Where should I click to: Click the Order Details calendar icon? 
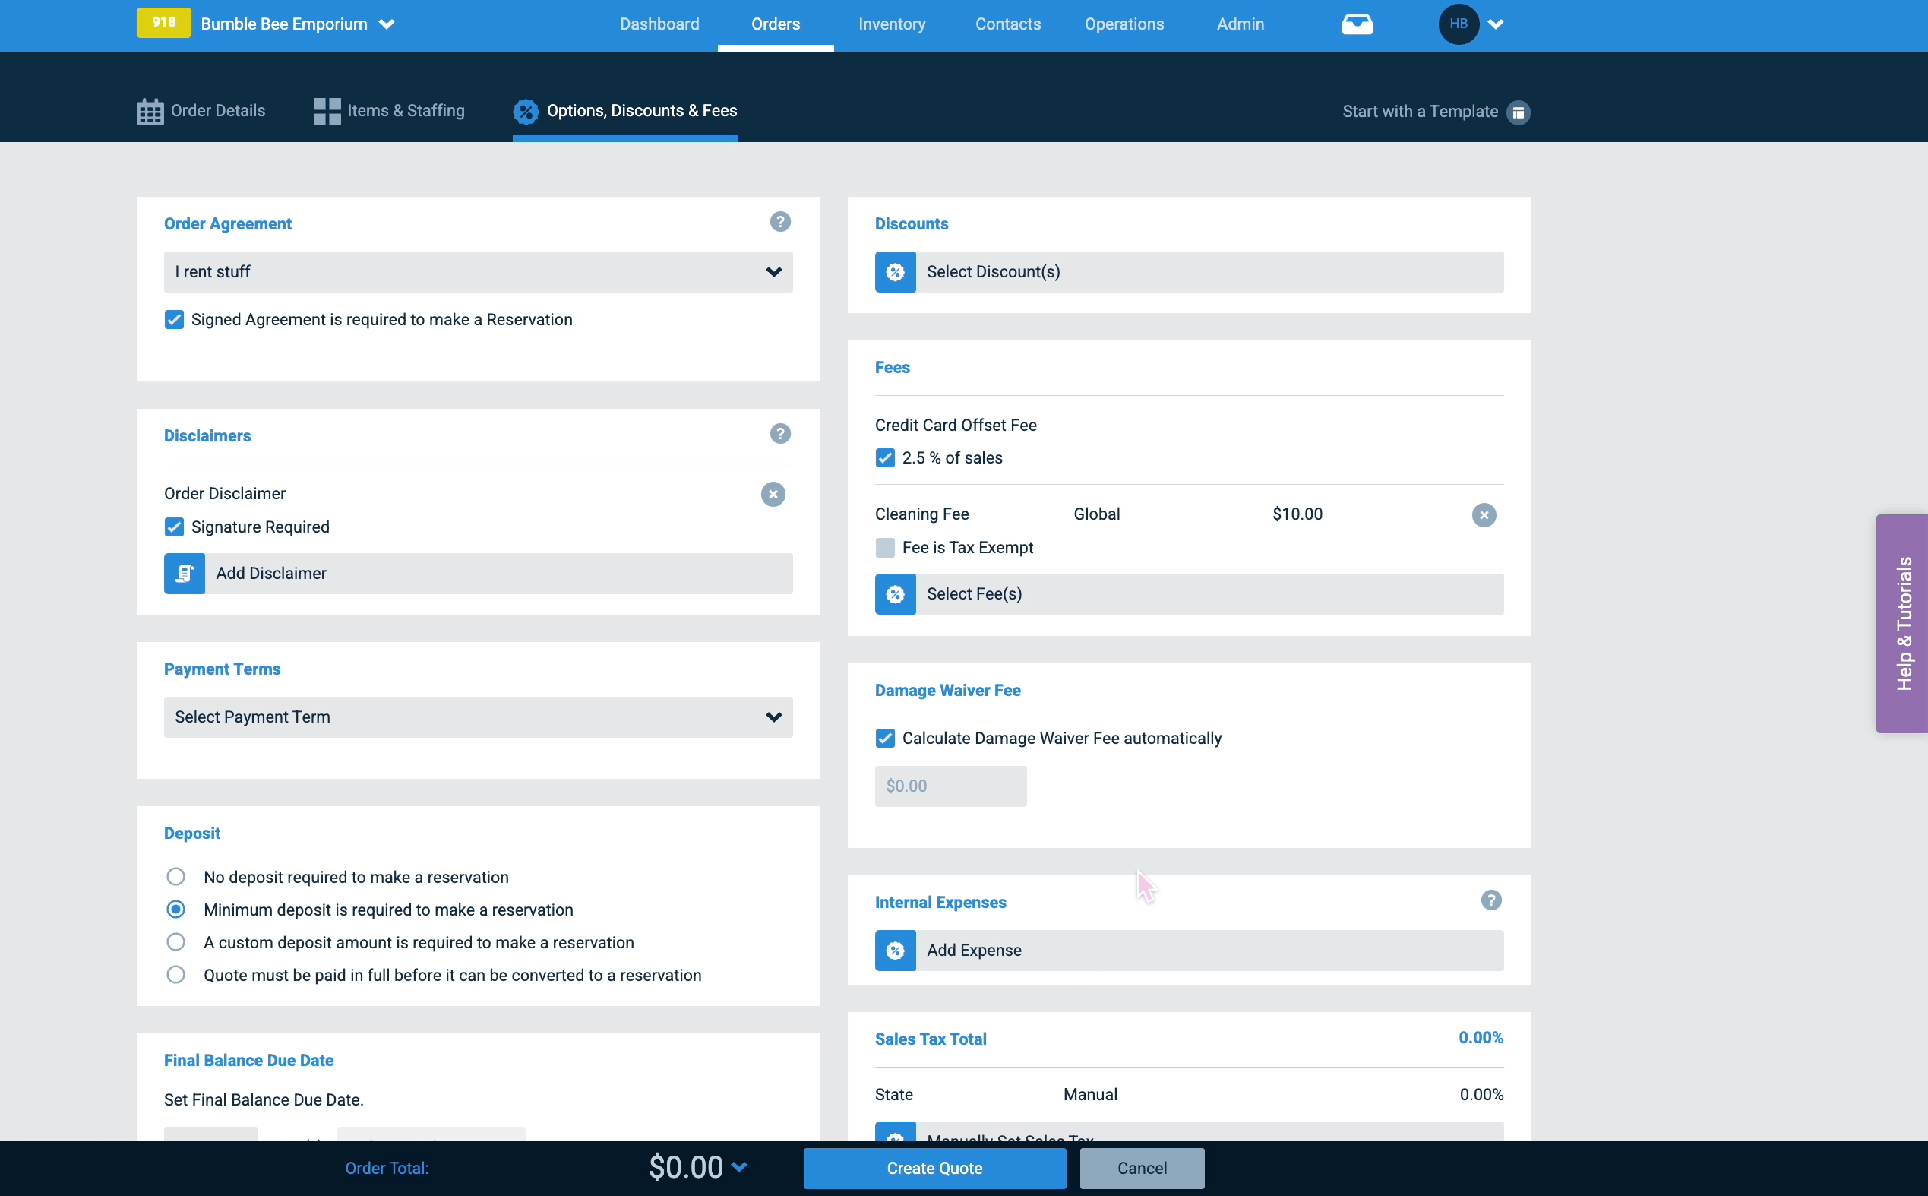pyautogui.click(x=150, y=112)
